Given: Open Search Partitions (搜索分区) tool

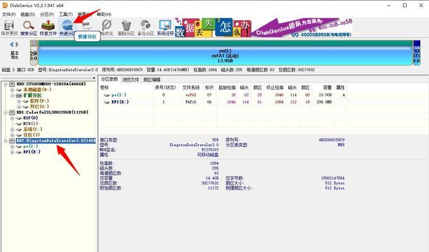Looking at the screenshot, I should click(29, 28).
